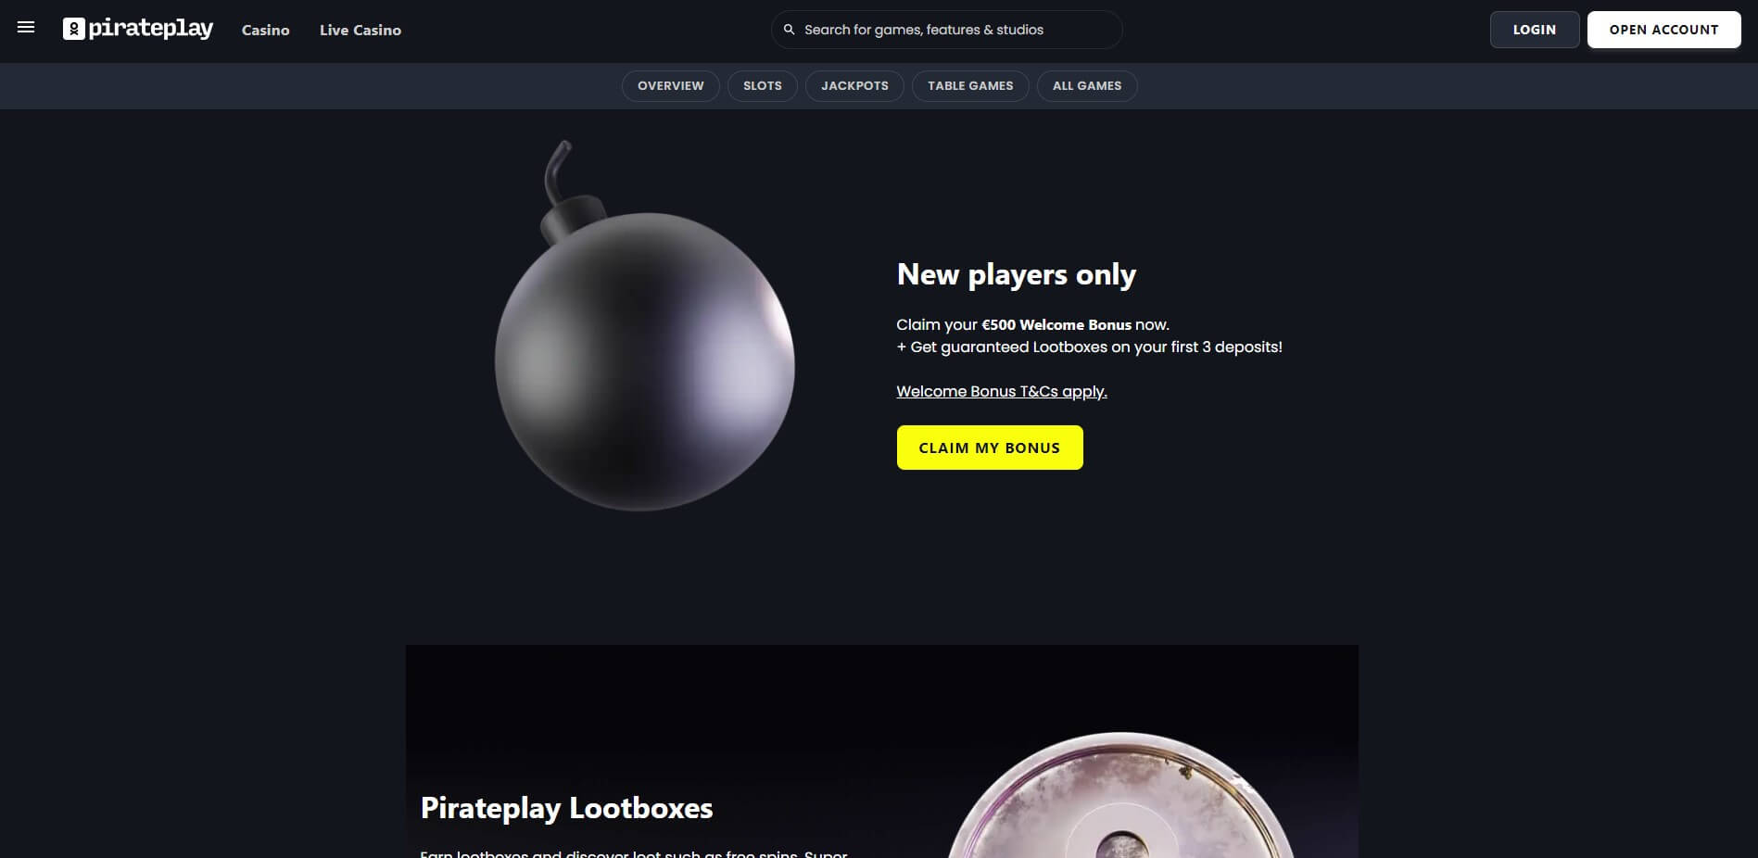Select the Jackpots tab

pyautogui.click(x=854, y=85)
